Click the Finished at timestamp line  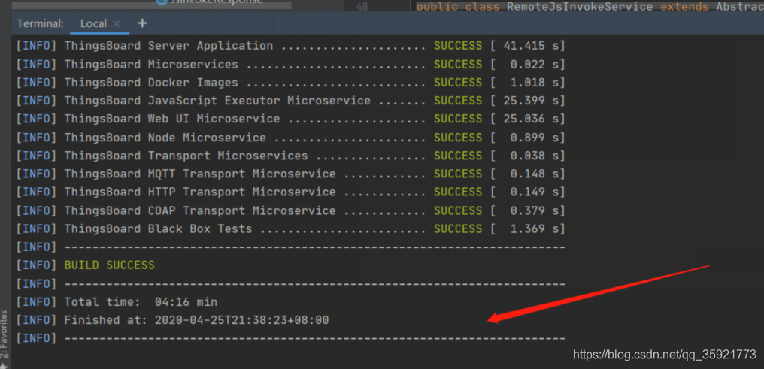[x=172, y=320]
